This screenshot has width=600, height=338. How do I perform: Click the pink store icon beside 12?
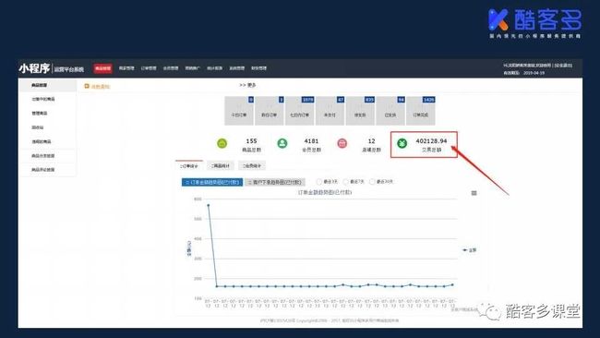pyautogui.click(x=342, y=143)
